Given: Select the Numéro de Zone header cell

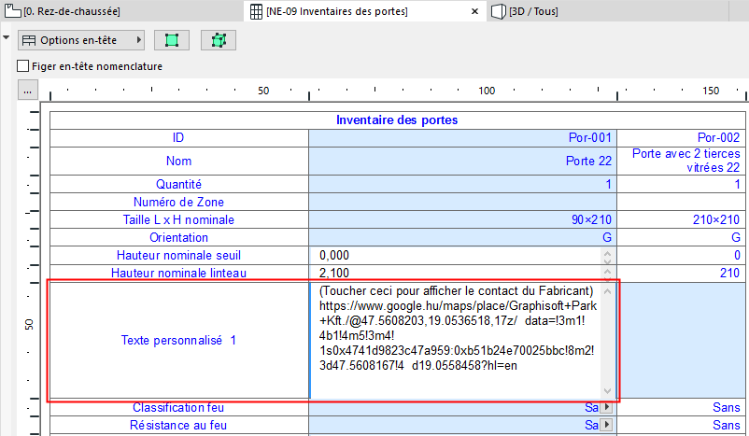Looking at the screenshot, I should [x=179, y=202].
